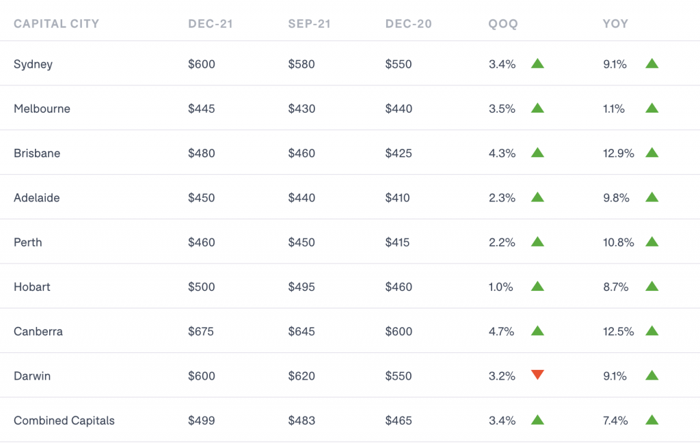Click Brisbane's 12.9% YOY value
This screenshot has height=443, width=700.
coord(618,154)
